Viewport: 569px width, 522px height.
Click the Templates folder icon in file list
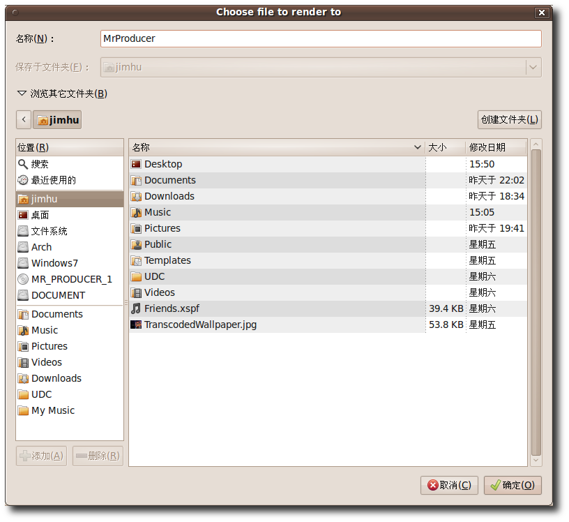click(136, 260)
